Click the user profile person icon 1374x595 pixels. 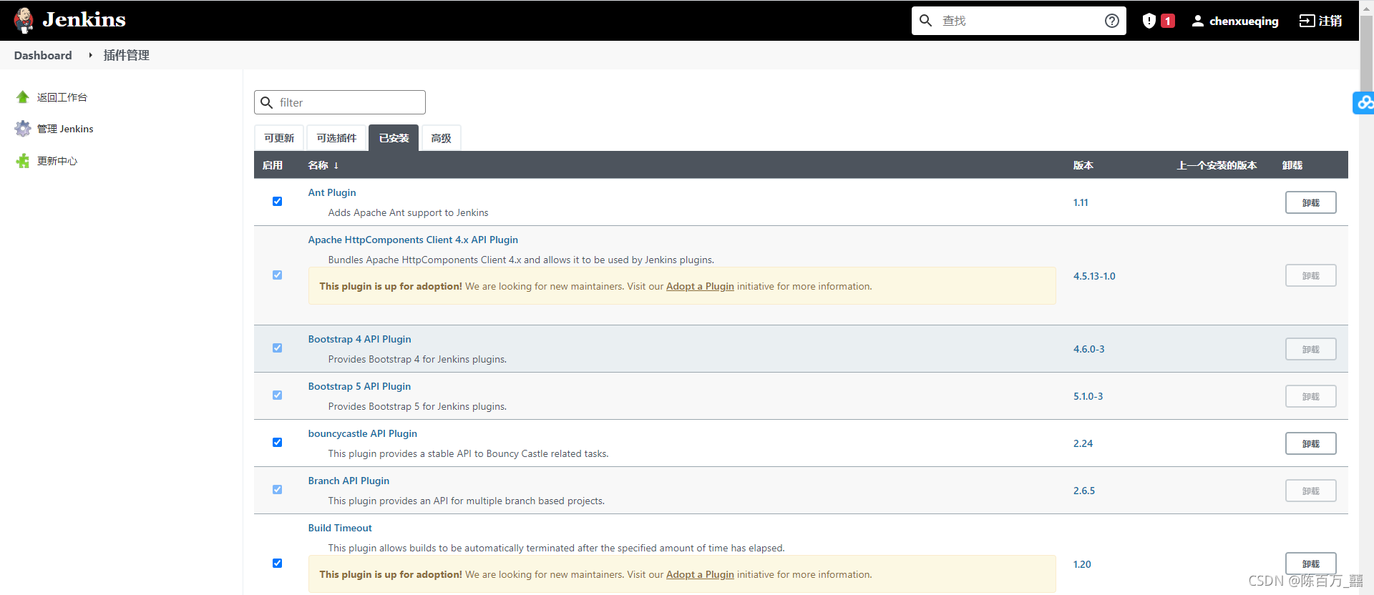(x=1198, y=21)
